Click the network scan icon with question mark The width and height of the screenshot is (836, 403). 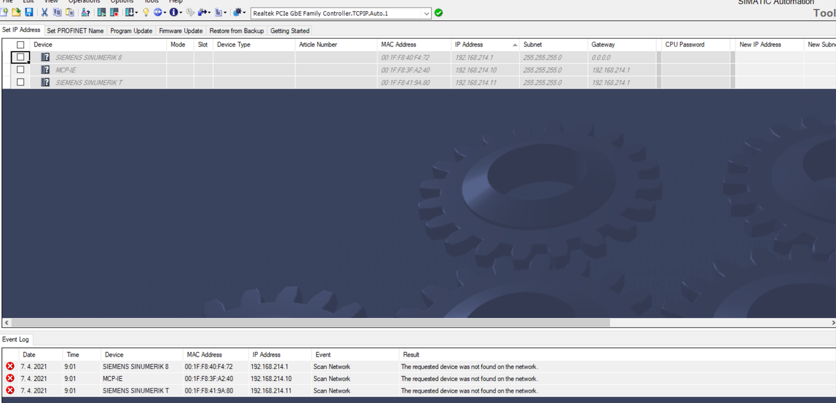pyautogui.click(x=86, y=12)
